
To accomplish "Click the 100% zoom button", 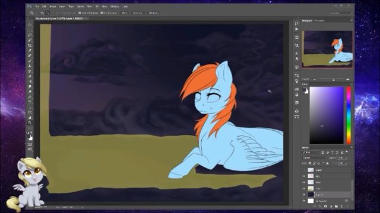I will coord(125,13).
